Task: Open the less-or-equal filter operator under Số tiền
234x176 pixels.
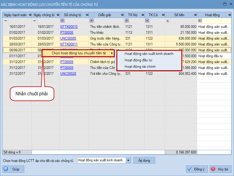Action: 168,21
